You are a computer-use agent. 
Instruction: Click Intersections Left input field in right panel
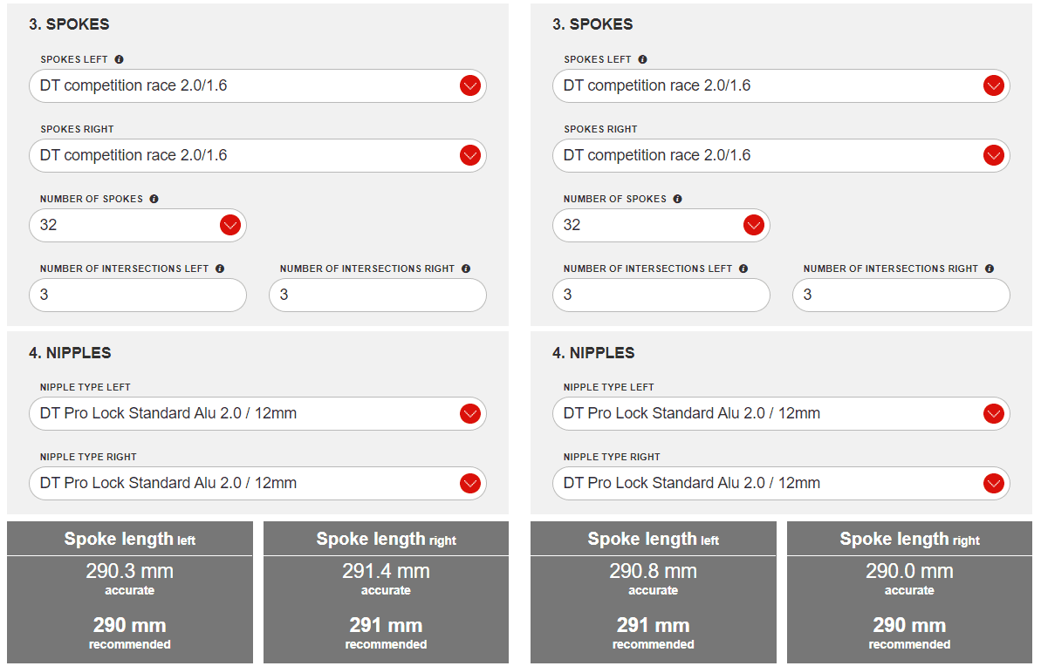pyautogui.click(x=661, y=295)
